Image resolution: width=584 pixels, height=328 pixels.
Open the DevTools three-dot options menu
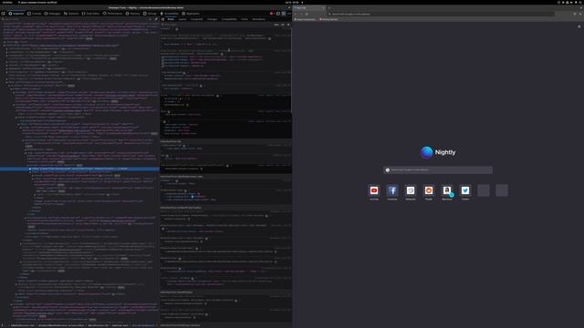288,14
